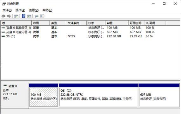Click the disk icon next to 磁盘 0
The image size is (181, 114).
pyautogui.click(x=5, y=85)
